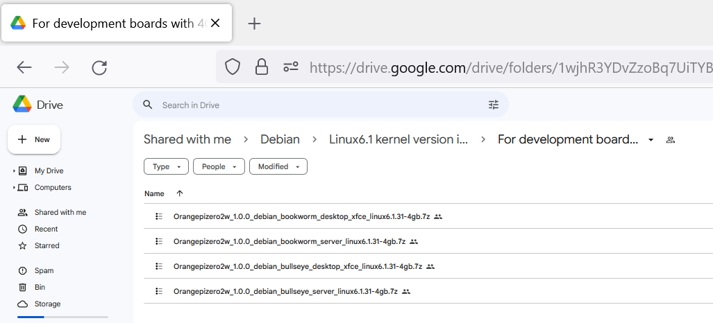Open current folder dropdown arrow in breadcrumb
The height and width of the screenshot is (323, 713).
(x=651, y=140)
